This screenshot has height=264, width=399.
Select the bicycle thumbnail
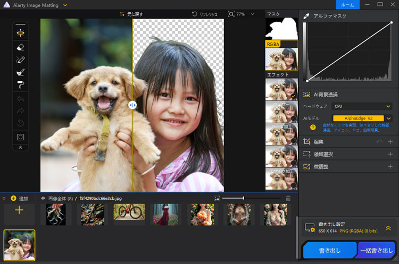pyautogui.click(x=129, y=211)
